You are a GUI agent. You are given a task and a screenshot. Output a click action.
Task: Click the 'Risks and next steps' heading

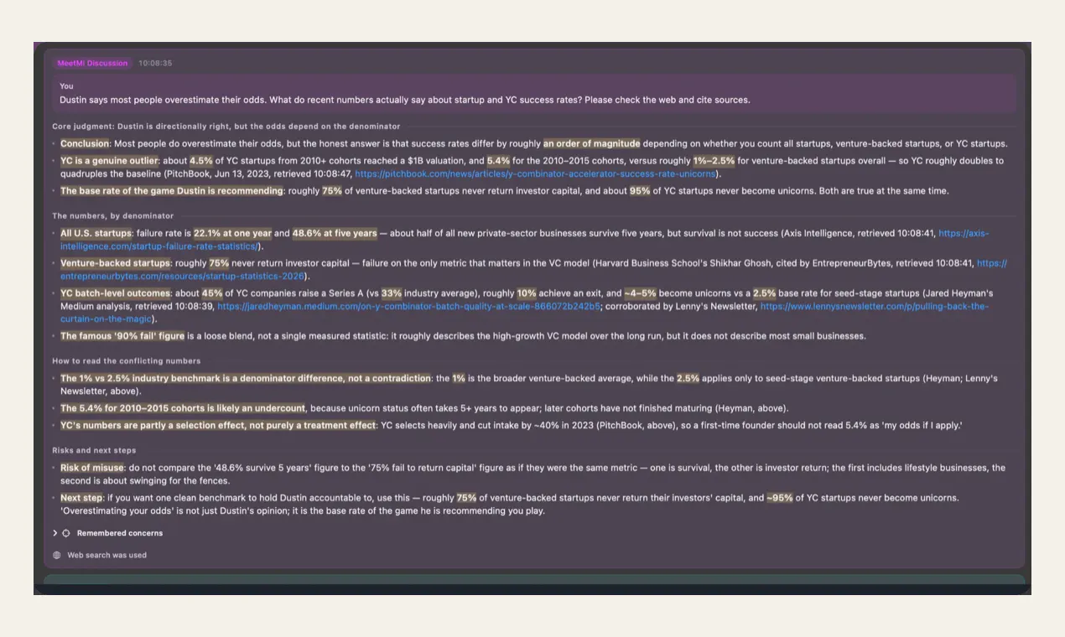pyautogui.click(x=94, y=450)
